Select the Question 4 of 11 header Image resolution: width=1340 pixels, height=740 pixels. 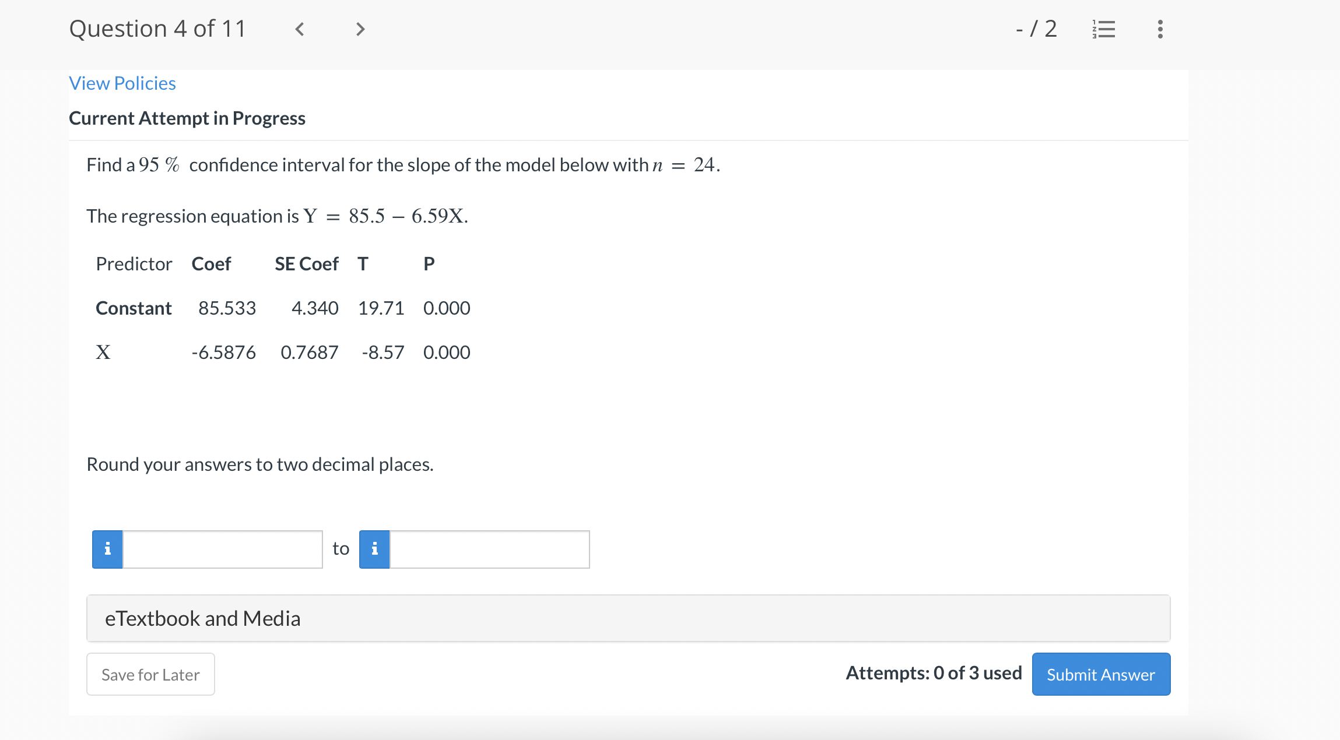click(x=158, y=27)
